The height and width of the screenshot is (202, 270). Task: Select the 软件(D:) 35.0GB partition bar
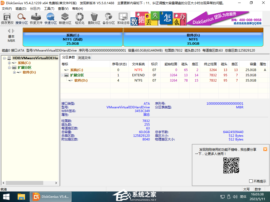[x=193, y=37]
